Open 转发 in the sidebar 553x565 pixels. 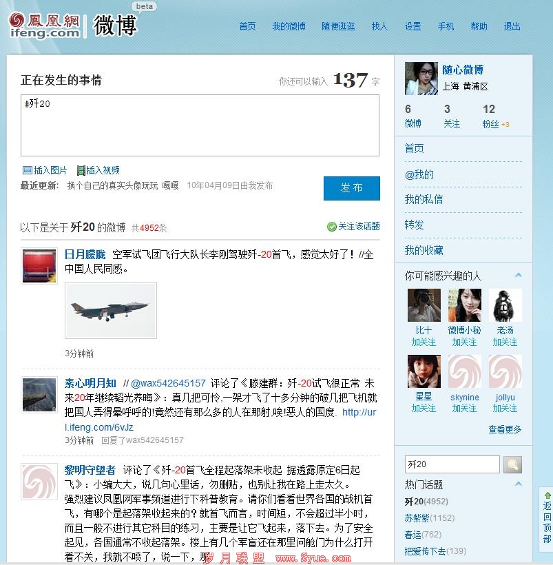click(x=415, y=225)
